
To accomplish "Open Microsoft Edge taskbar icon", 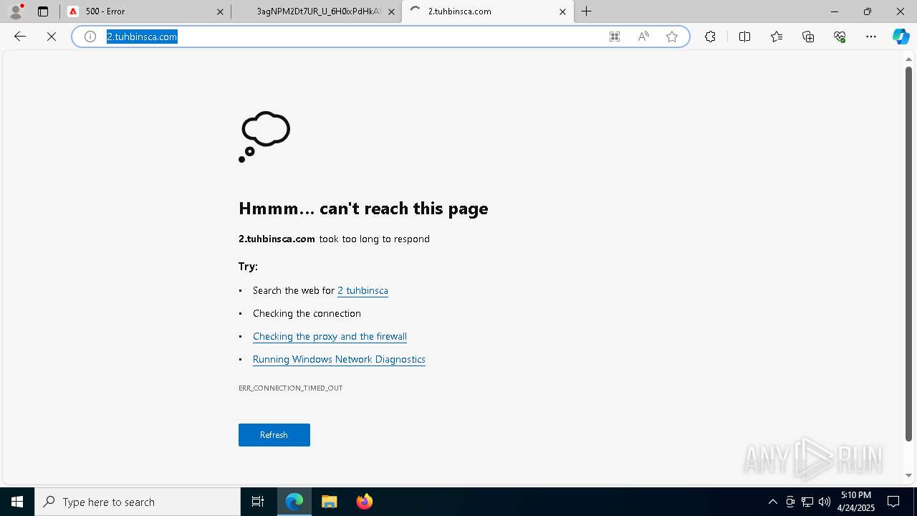I will click(x=294, y=502).
